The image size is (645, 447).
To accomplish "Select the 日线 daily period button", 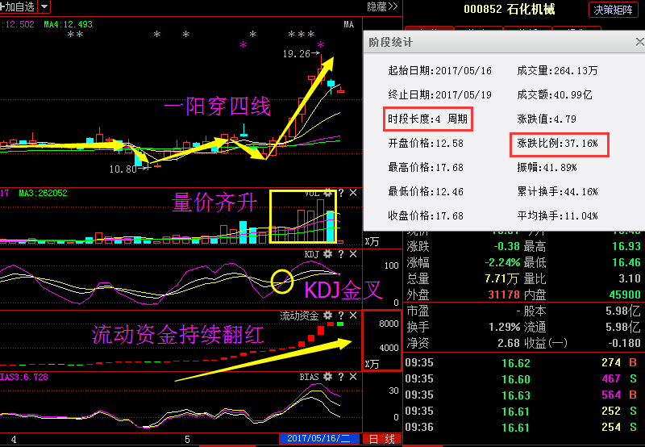I will 381,439.
